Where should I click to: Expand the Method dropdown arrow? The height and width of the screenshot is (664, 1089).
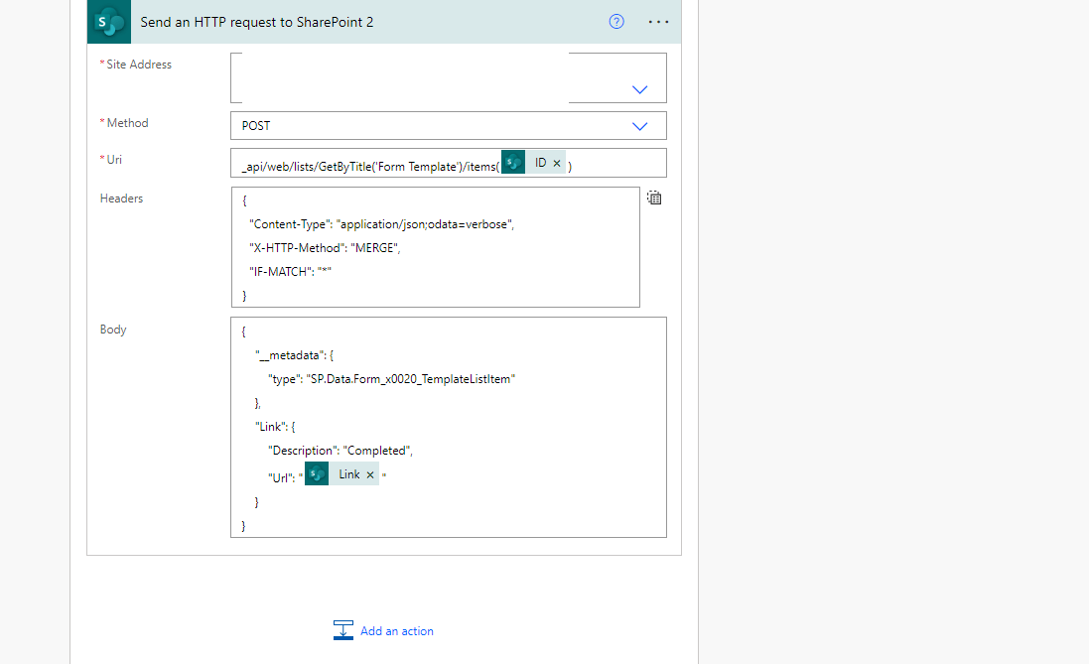[x=639, y=126]
